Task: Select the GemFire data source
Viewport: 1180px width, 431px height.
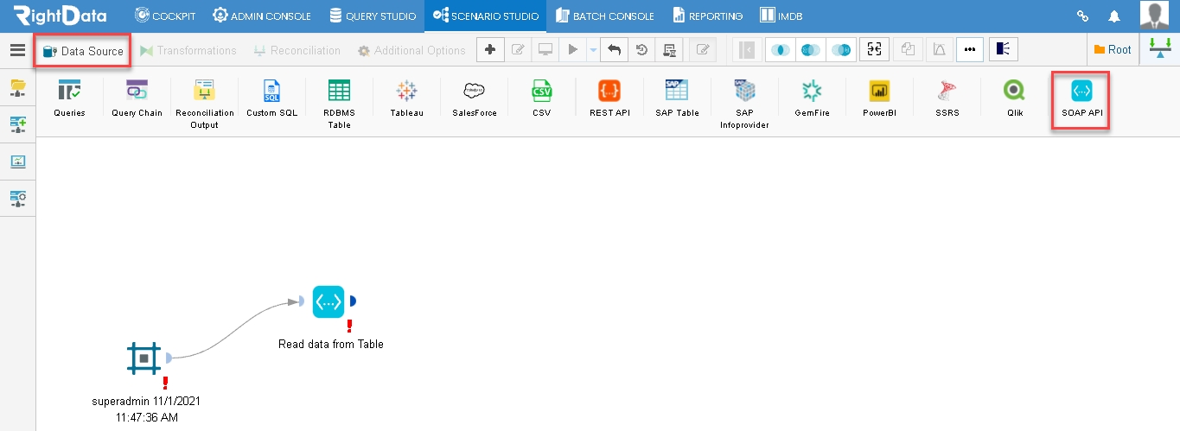Action: click(x=812, y=98)
